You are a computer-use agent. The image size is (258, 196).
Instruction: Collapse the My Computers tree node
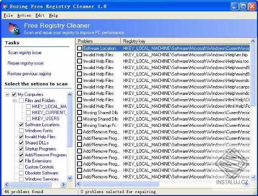pyautogui.click(x=7, y=94)
